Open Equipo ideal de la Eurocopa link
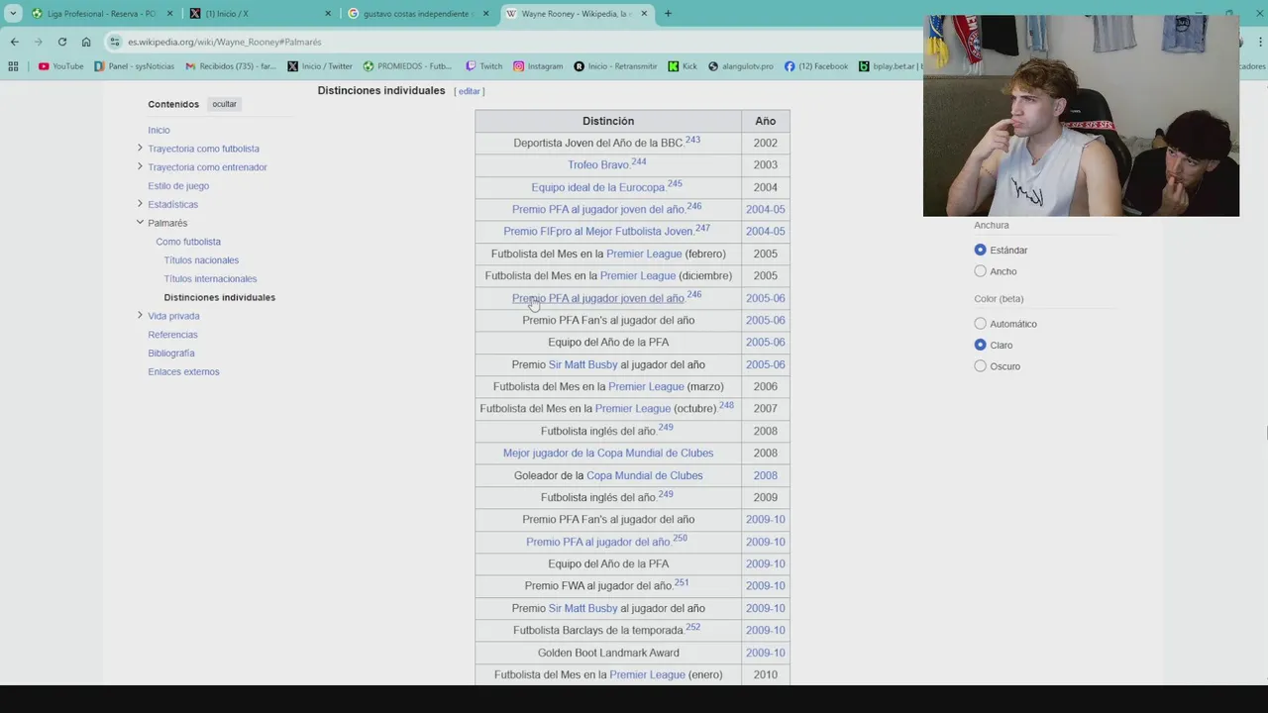1268x713 pixels. pyautogui.click(x=597, y=187)
